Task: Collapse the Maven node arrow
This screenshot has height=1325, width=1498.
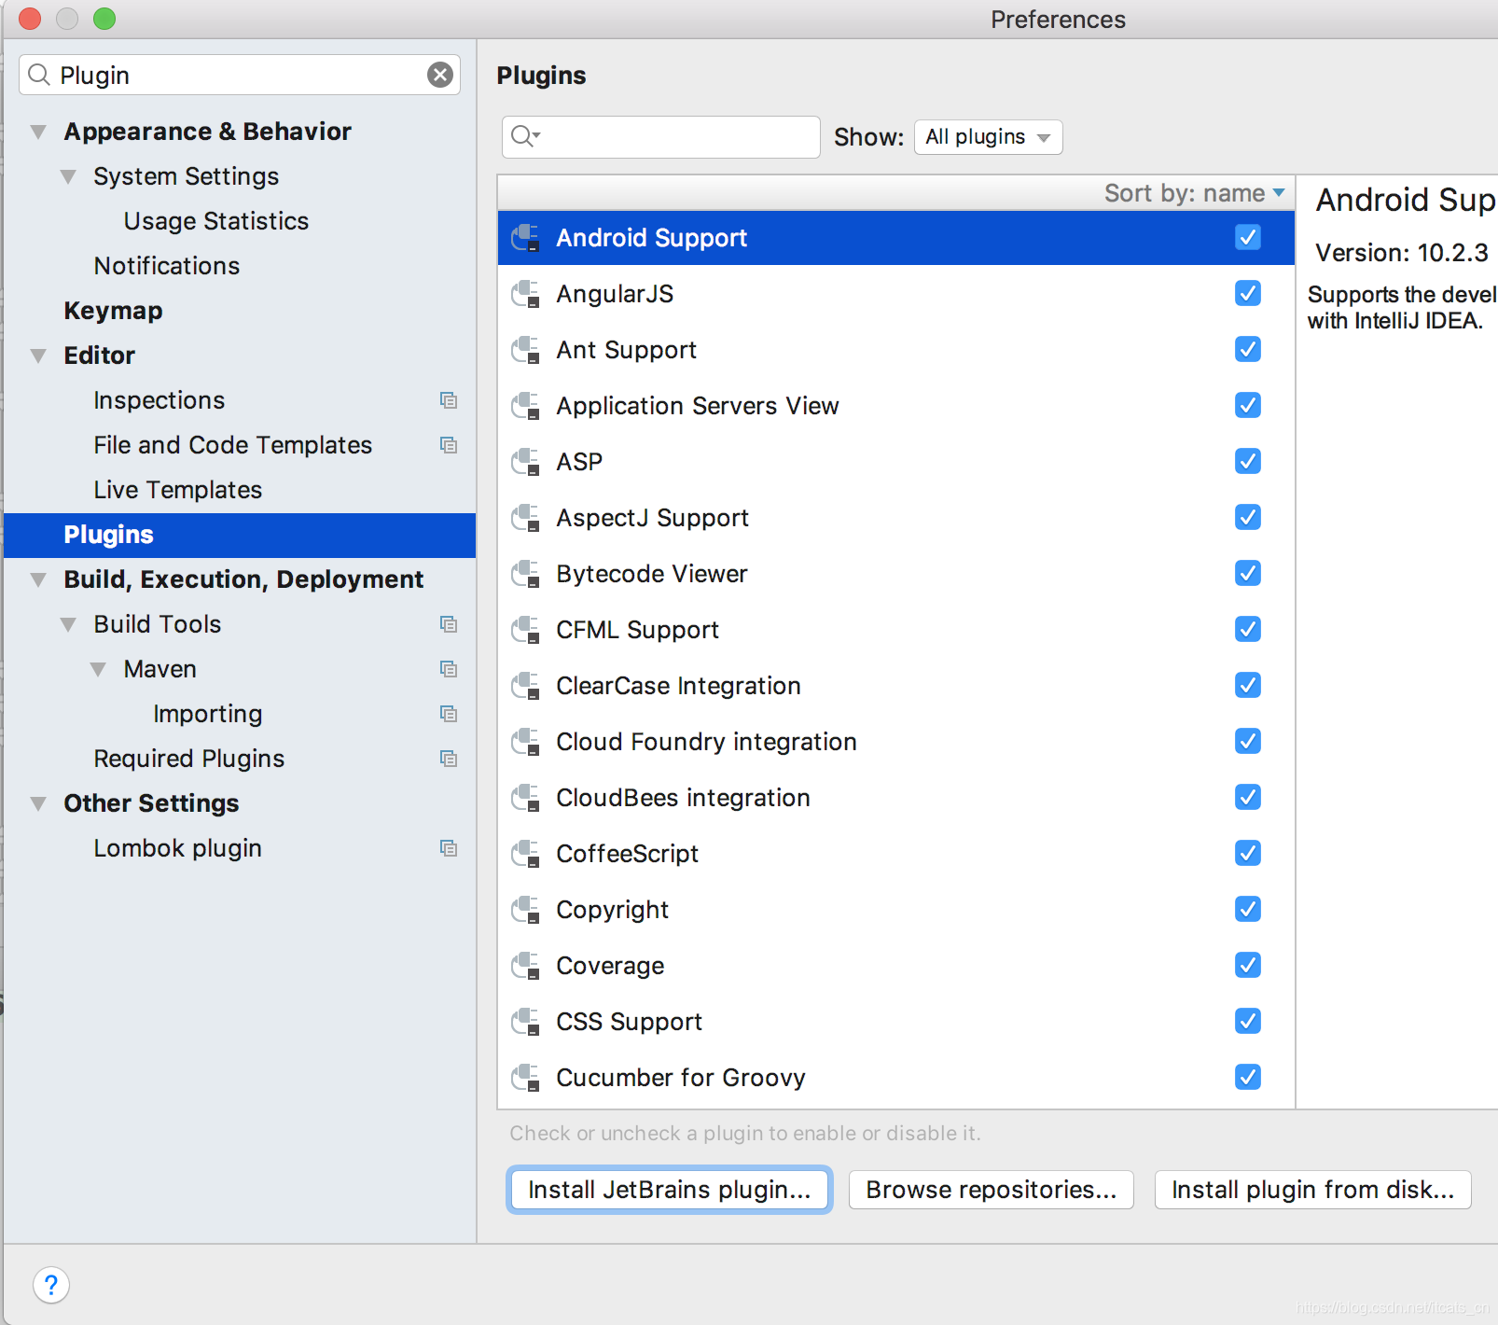Action: click(x=98, y=669)
